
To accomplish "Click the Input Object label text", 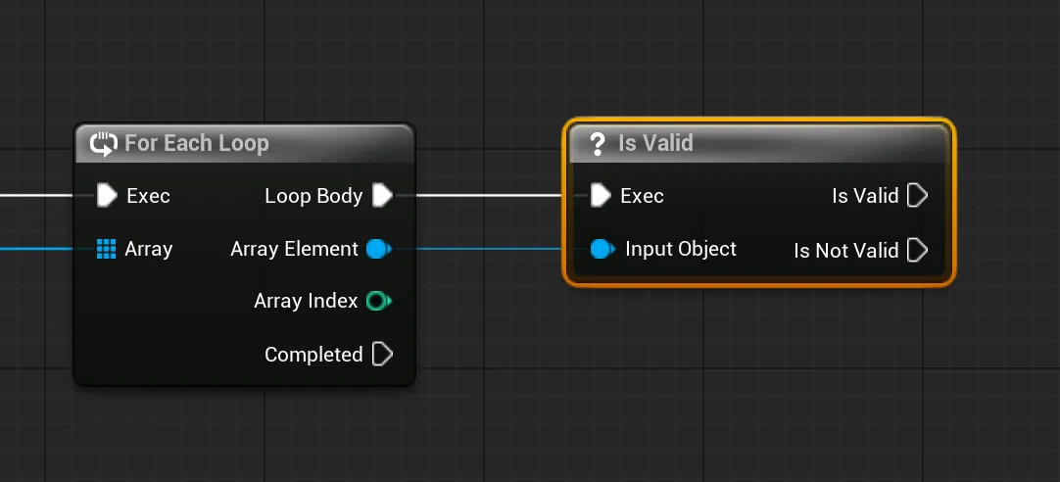I will tap(681, 249).
